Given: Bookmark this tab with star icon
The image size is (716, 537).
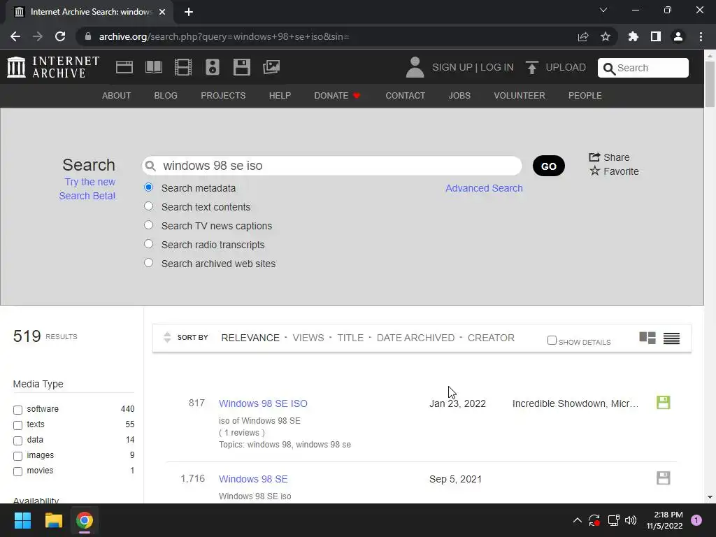Looking at the screenshot, I should 605,36.
